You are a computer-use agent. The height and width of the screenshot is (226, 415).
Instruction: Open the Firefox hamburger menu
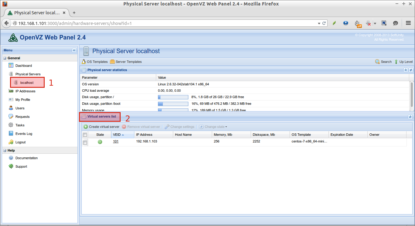408,23
